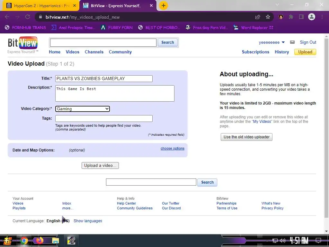
Task: Select the BitView - Express Yourself tab
Action: coord(115,6)
